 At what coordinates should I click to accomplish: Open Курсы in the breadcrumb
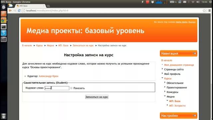point(39,45)
